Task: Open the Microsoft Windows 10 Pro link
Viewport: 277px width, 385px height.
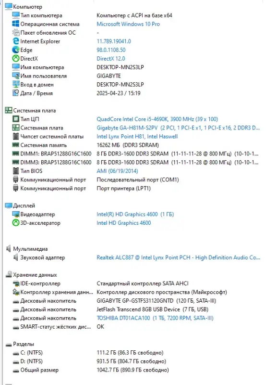Action: pyautogui.click(x=128, y=24)
